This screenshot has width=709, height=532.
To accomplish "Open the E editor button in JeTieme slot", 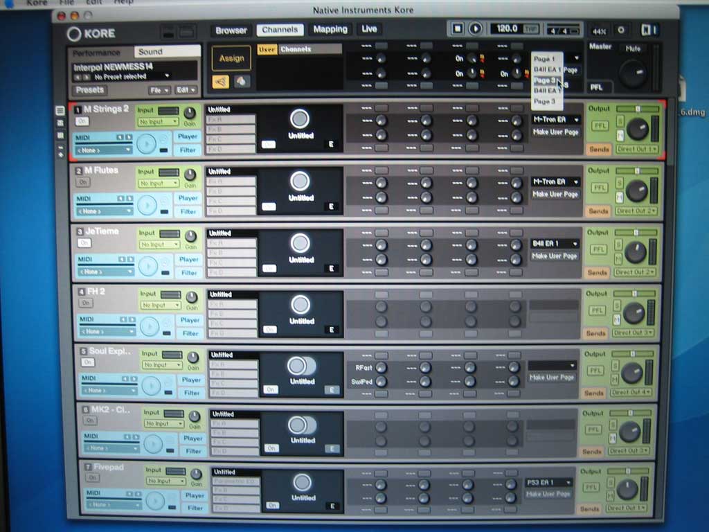I will (x=332, y=268).
